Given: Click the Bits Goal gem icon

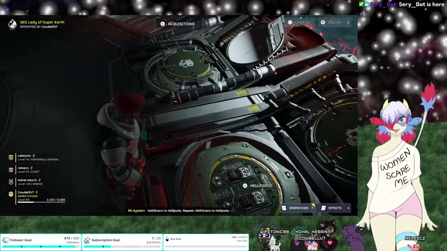Looking at the screenshot, I should (x=167, y=239).
